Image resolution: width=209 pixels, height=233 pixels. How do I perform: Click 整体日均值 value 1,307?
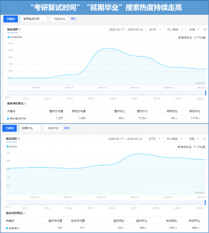coord(59,118)
